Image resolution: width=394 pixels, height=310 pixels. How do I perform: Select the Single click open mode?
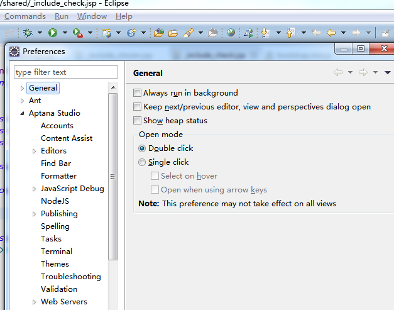(x=142, y=162)
